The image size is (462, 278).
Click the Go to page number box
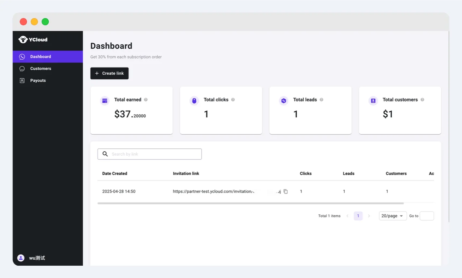pos(427,216)
